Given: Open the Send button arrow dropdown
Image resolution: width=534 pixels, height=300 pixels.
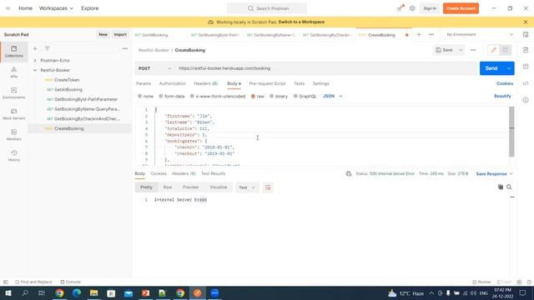Looking at the screenshot, I should [x=509, y=68].
